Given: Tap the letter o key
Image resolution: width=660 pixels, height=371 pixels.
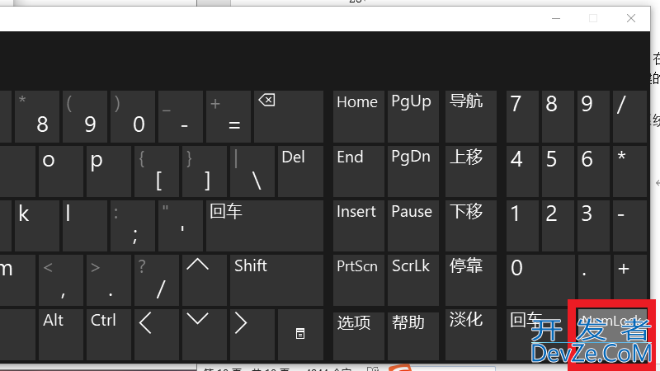Looking at the screenshot, I should point(60,171).
